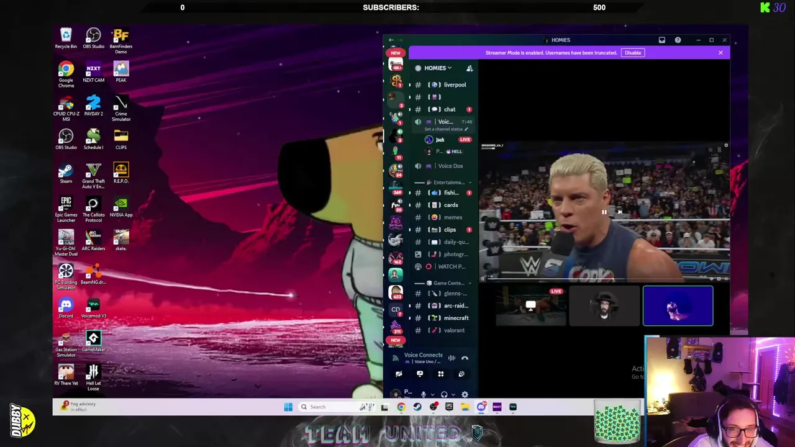
Task: Open the R.E.P.O. desktop shortcut
Action: click(121, 173)
